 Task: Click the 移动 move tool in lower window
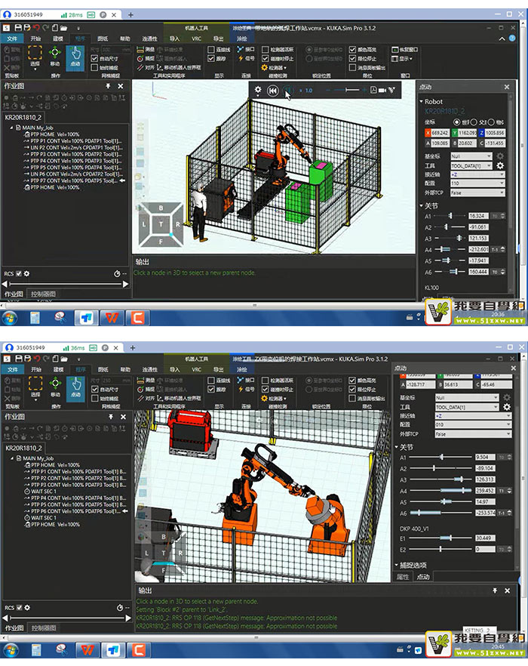(x=56, y=387)
